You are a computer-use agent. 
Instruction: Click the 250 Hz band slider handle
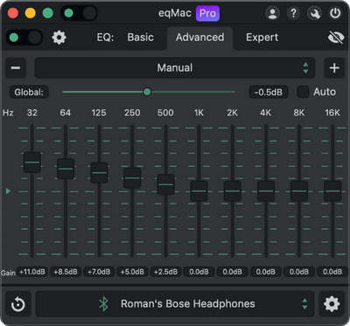tap(132, 177)
